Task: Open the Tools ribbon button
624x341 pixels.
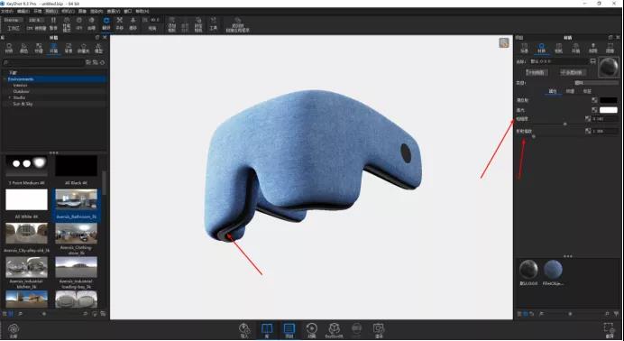Action: [x=214, y=23]
